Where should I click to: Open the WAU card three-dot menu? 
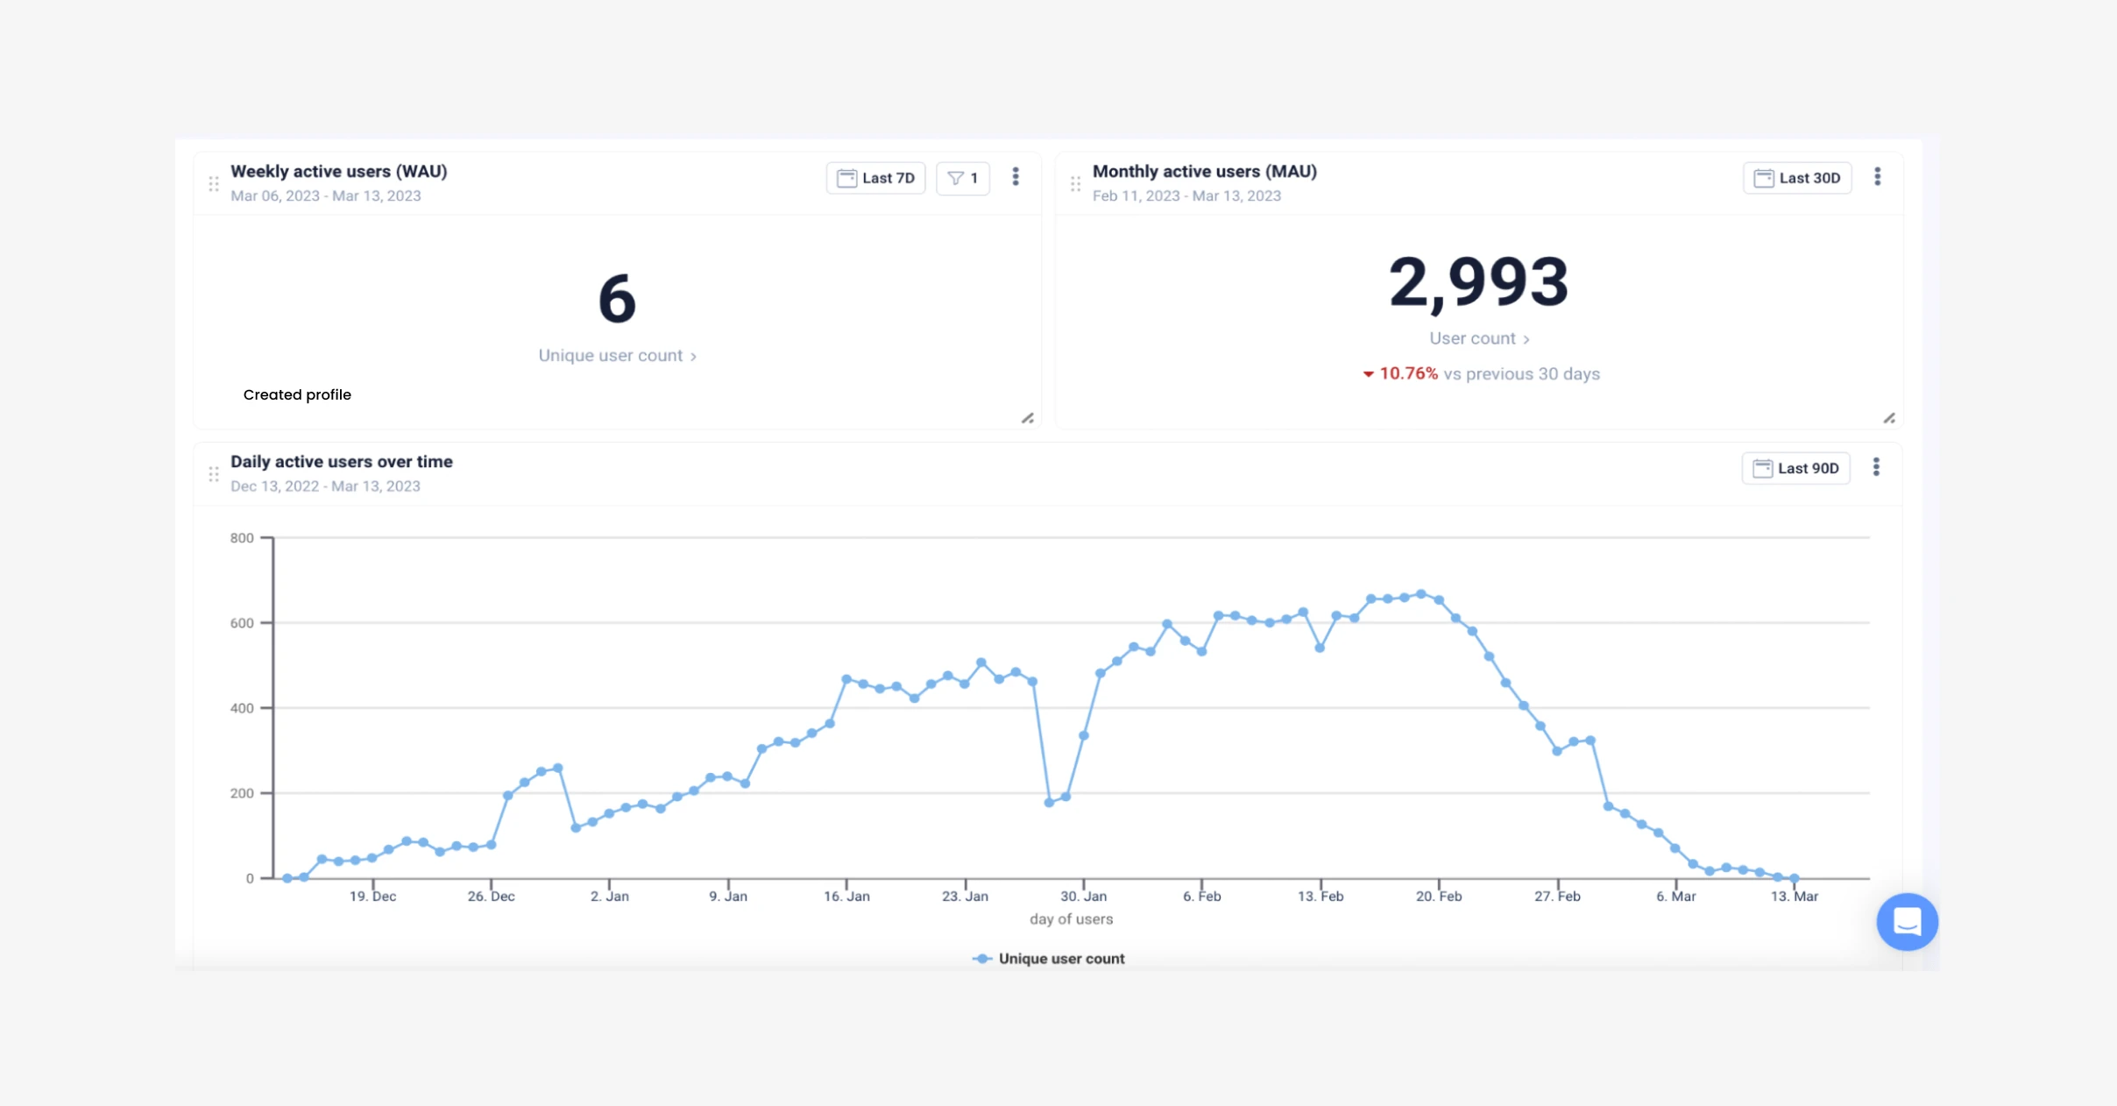tap(1016, 177)
